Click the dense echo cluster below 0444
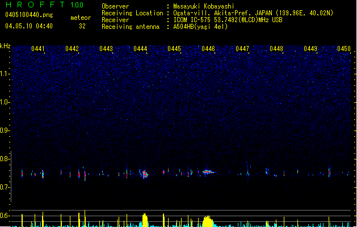The image size is (357, 227). click(x=144, y=174)
